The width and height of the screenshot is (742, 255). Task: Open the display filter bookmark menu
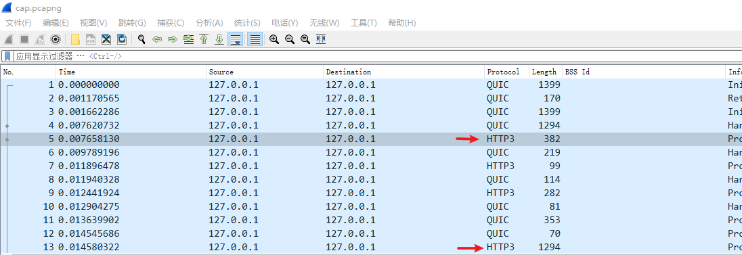(7, 56)
